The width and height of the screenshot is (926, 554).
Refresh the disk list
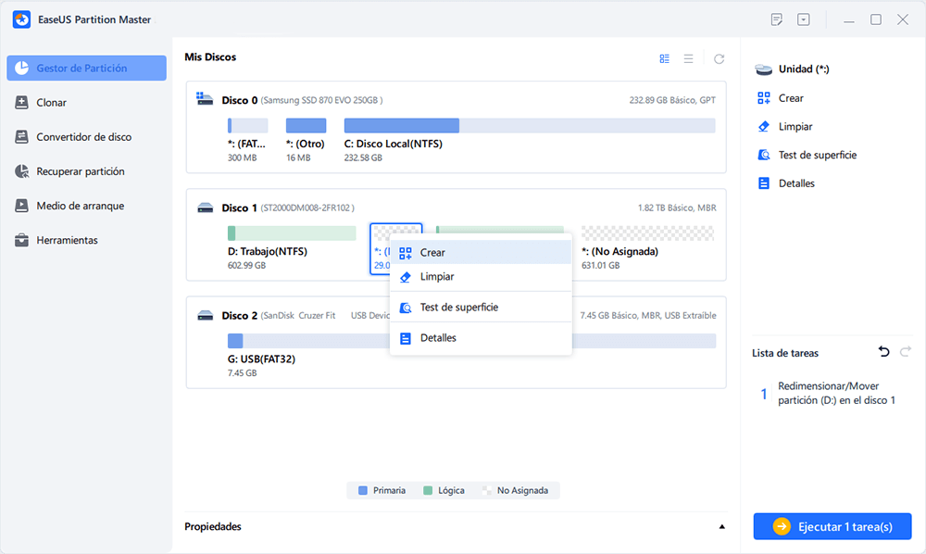tap(719, 58)
